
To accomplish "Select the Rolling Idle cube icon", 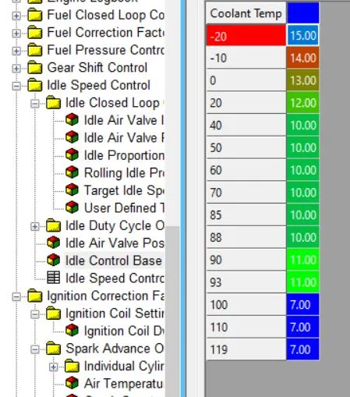I will [72, 172].
